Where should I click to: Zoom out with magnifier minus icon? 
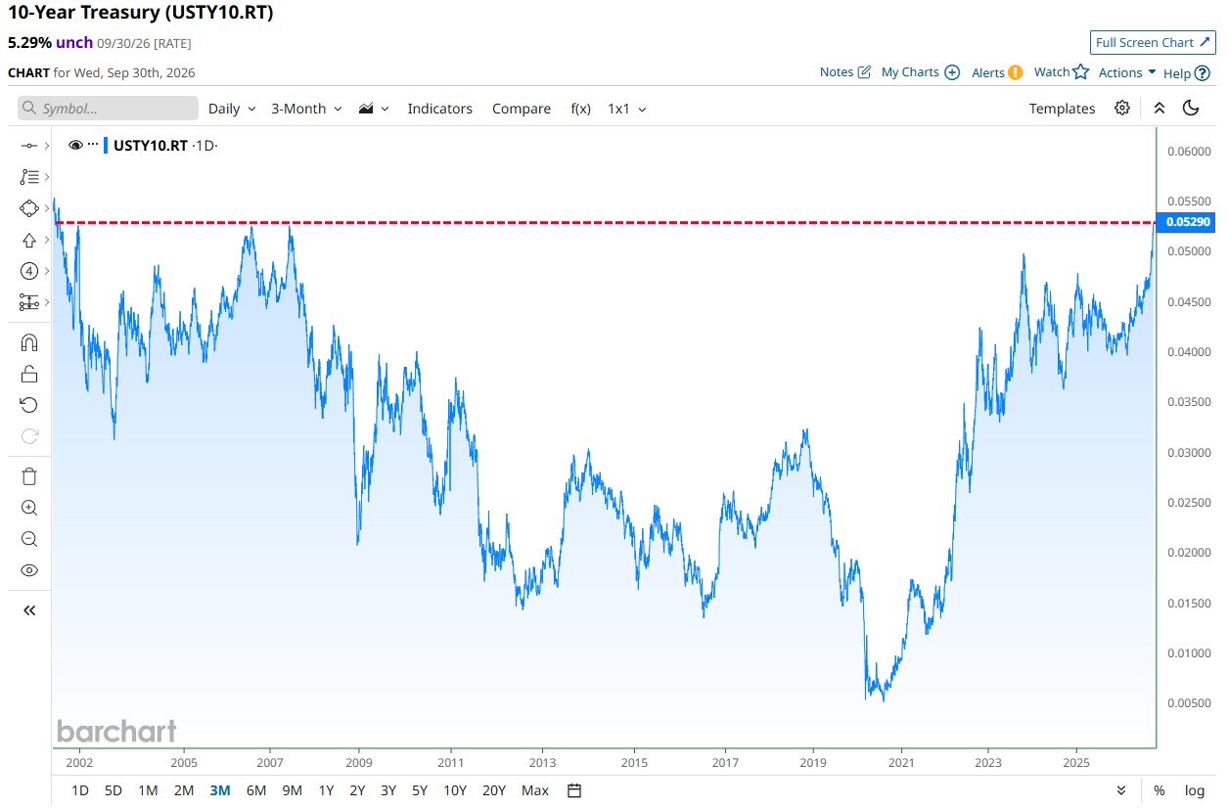tap(29, 539)
